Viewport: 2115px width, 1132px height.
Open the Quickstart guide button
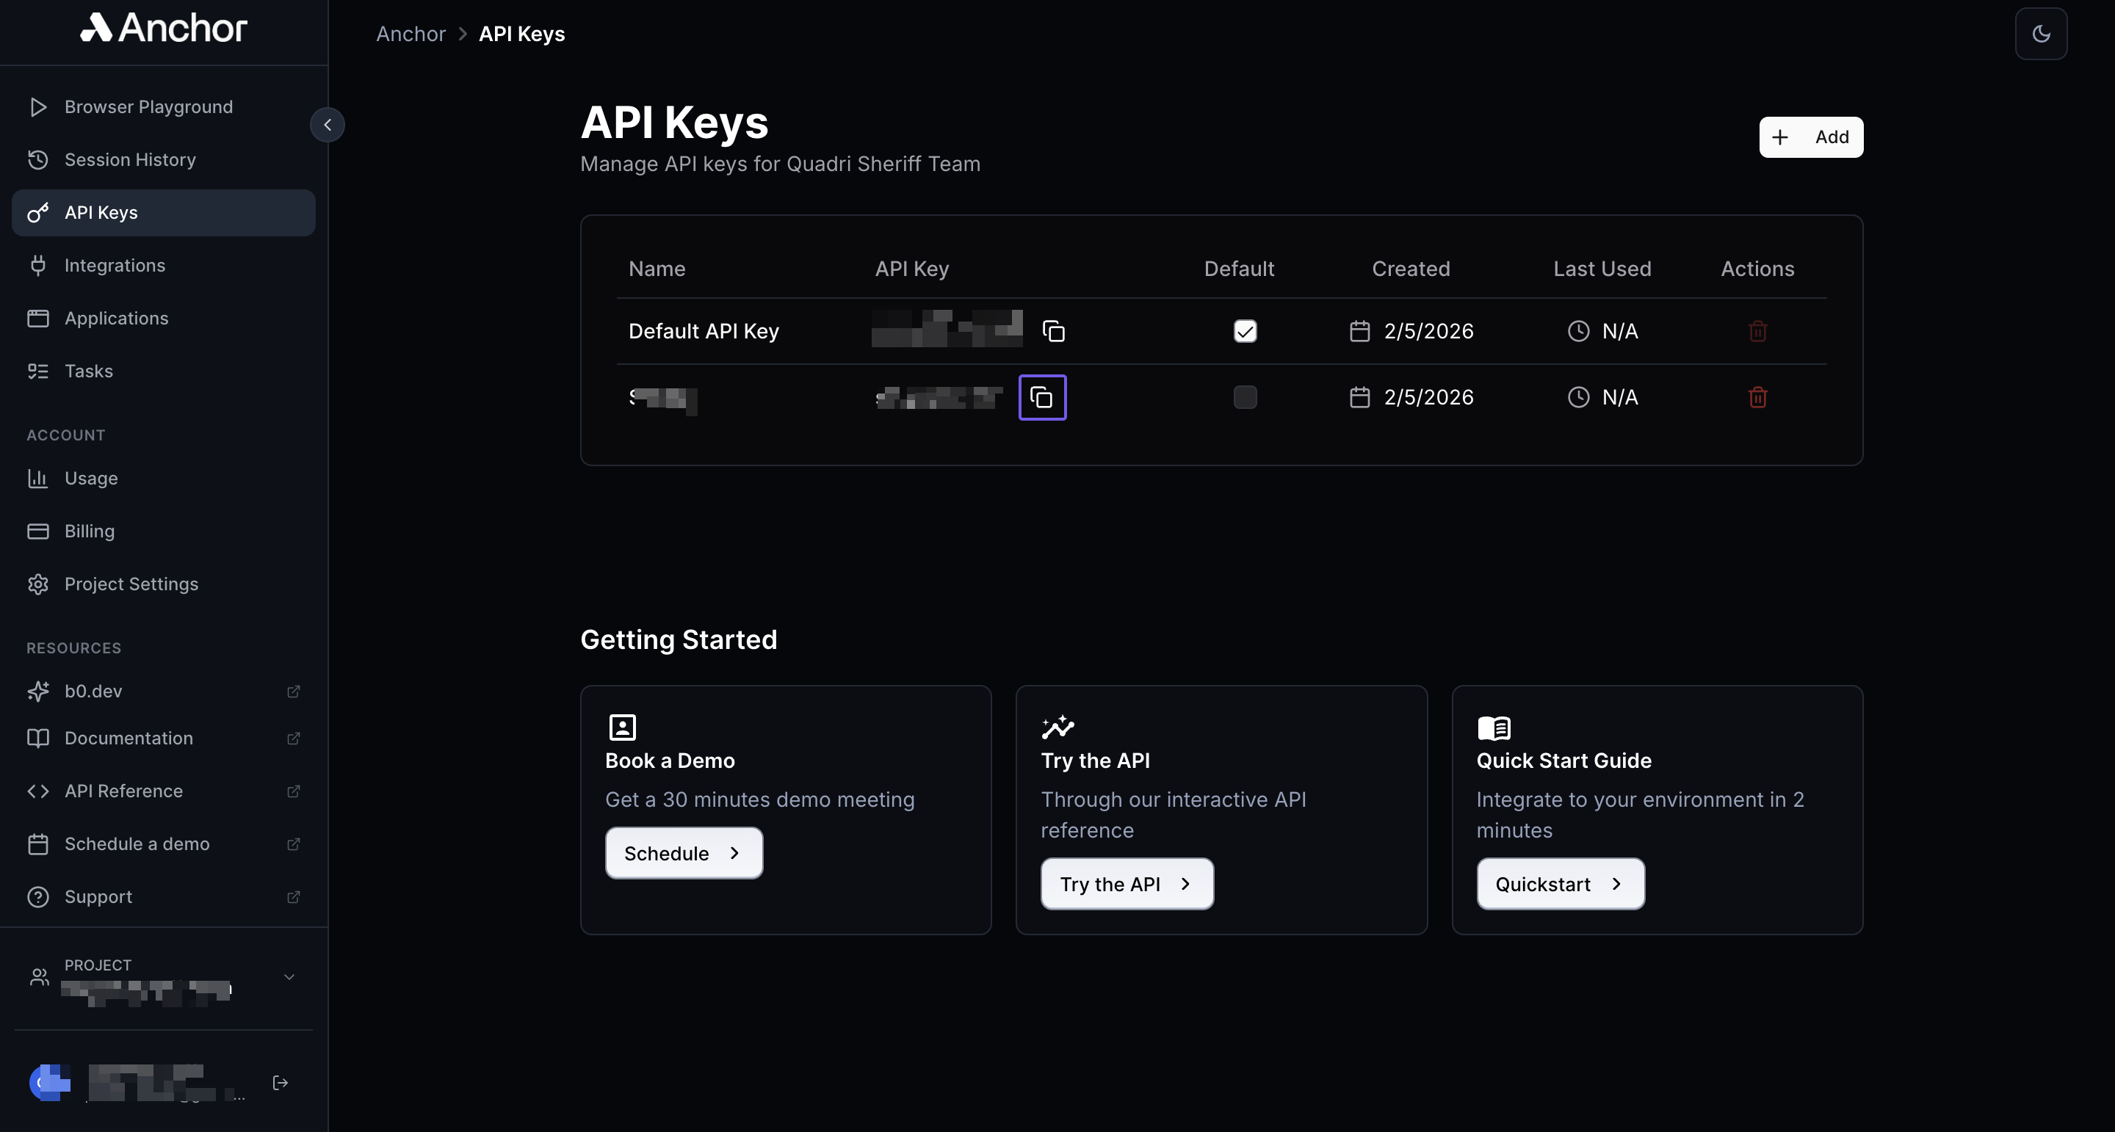coord(1559,884)
